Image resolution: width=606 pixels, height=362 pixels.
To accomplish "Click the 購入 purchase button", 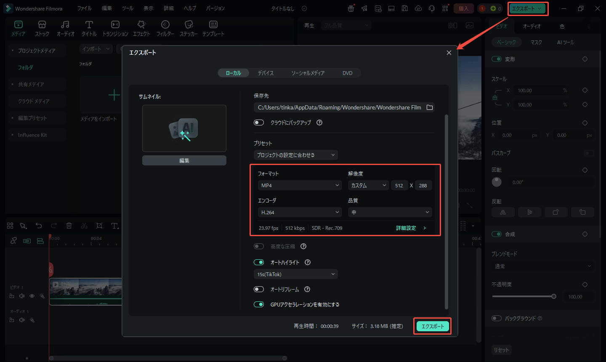I will tap(463, 8).
